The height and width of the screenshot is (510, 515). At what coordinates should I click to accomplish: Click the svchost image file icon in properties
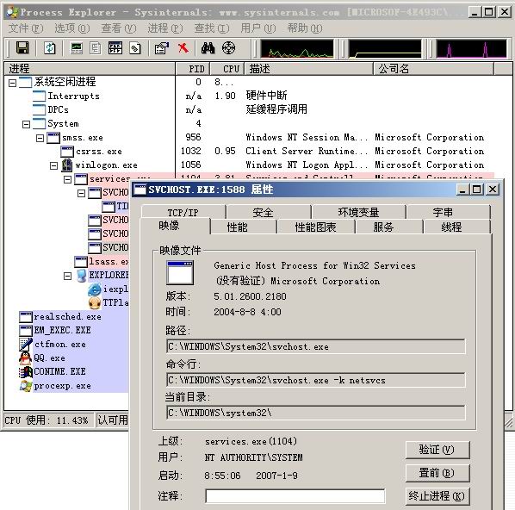point(180,273)
